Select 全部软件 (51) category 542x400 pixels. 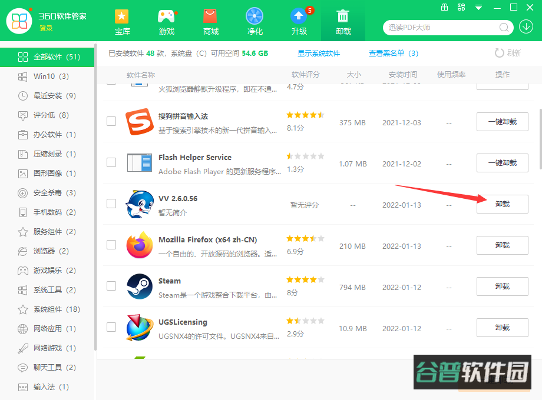coord(47,57)
